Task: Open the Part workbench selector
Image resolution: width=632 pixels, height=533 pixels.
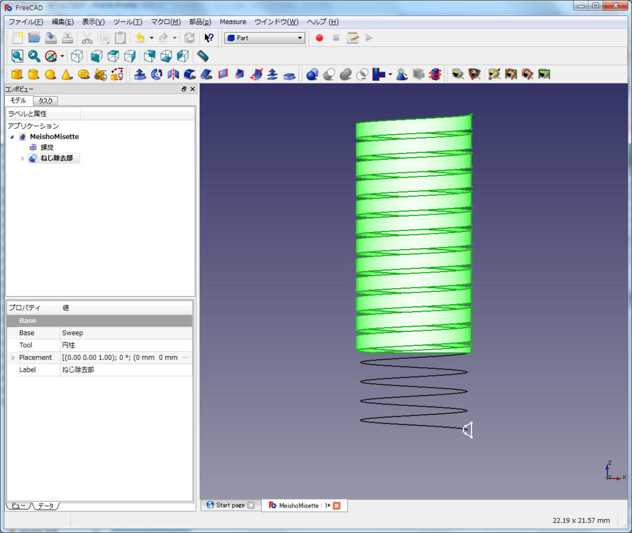Action: pyautogui.click(x=264, y=38)
